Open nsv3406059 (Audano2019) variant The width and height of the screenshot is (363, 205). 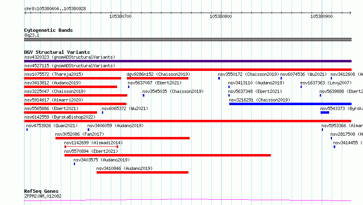point(115,126)
